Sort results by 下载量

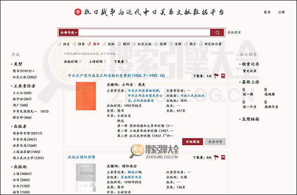click(x=121, y=62)
